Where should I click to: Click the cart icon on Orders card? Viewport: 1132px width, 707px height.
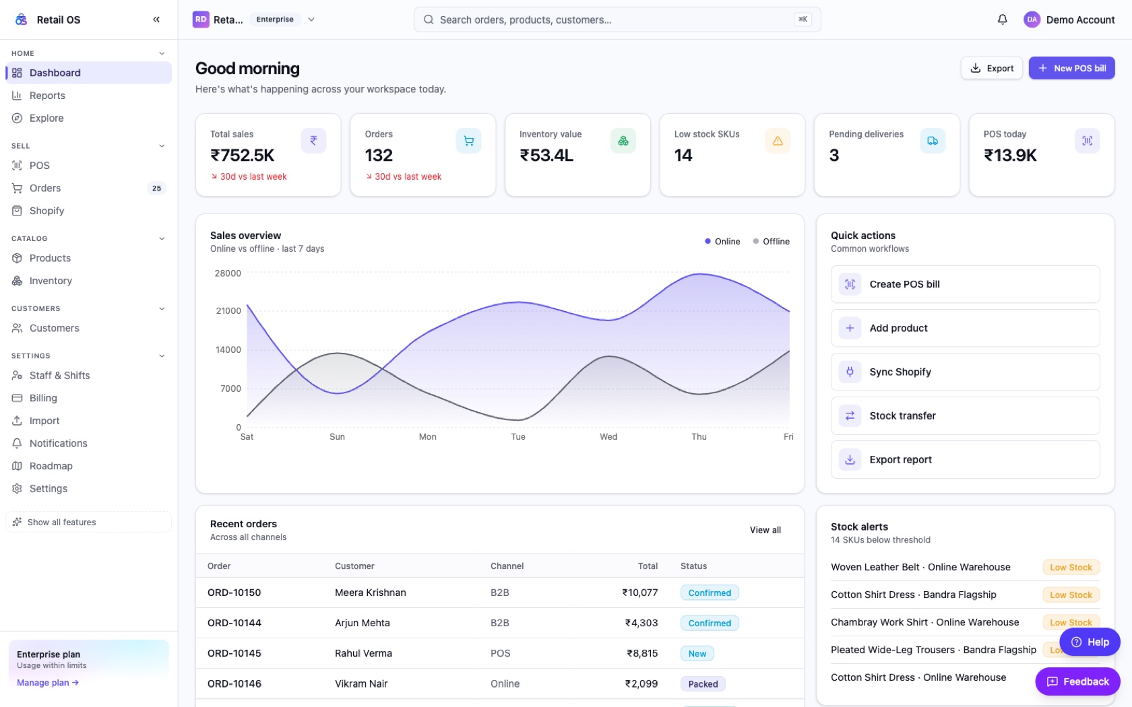tap(468, 141)
